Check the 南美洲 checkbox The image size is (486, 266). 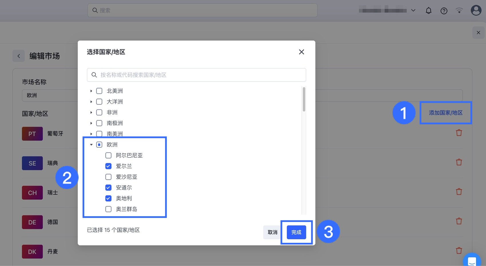(99, 134)
